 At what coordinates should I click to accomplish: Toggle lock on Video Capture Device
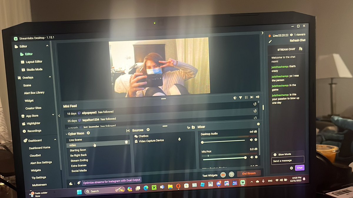coord(179,139)
